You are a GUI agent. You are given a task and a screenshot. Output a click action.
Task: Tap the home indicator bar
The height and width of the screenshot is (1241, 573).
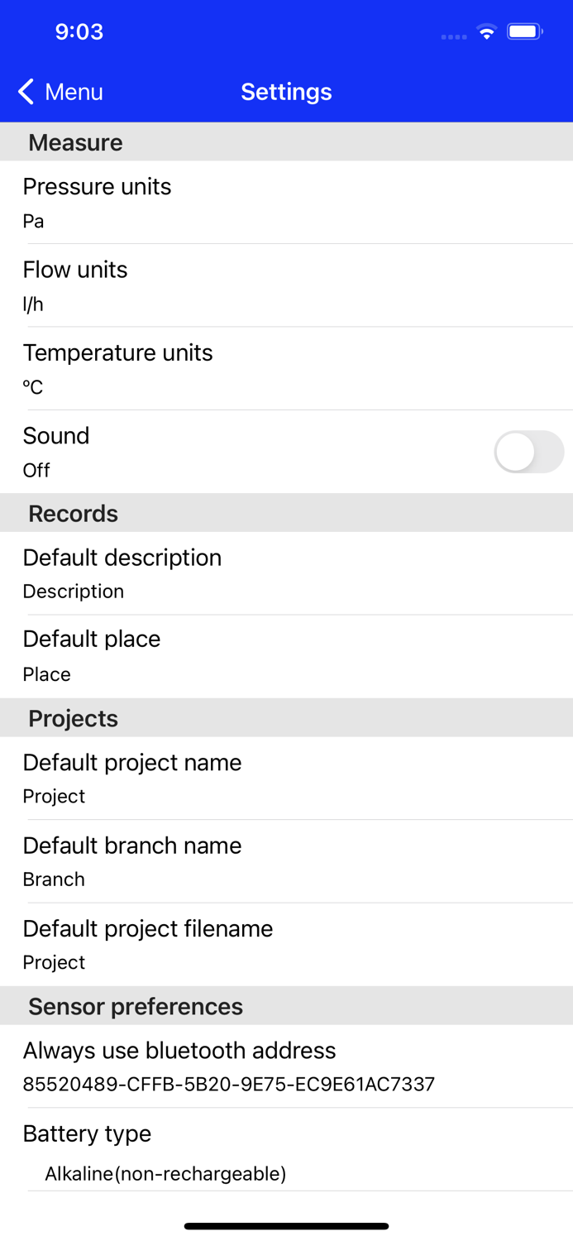click(x=286, y=1226)
